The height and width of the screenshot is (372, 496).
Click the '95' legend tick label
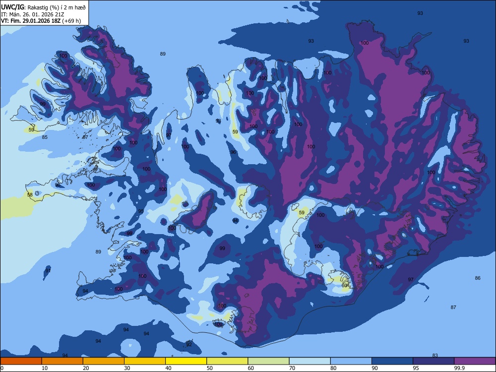click(416, 368)
